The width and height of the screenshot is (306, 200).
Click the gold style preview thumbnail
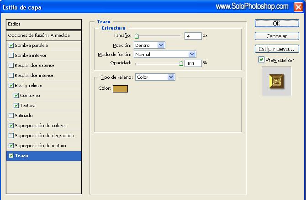276,81
